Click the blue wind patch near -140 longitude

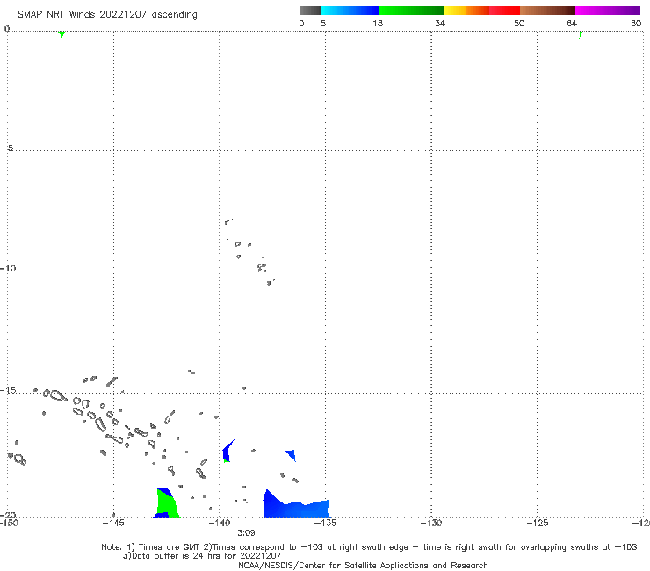pyautogui.click(x=227, y=452)
